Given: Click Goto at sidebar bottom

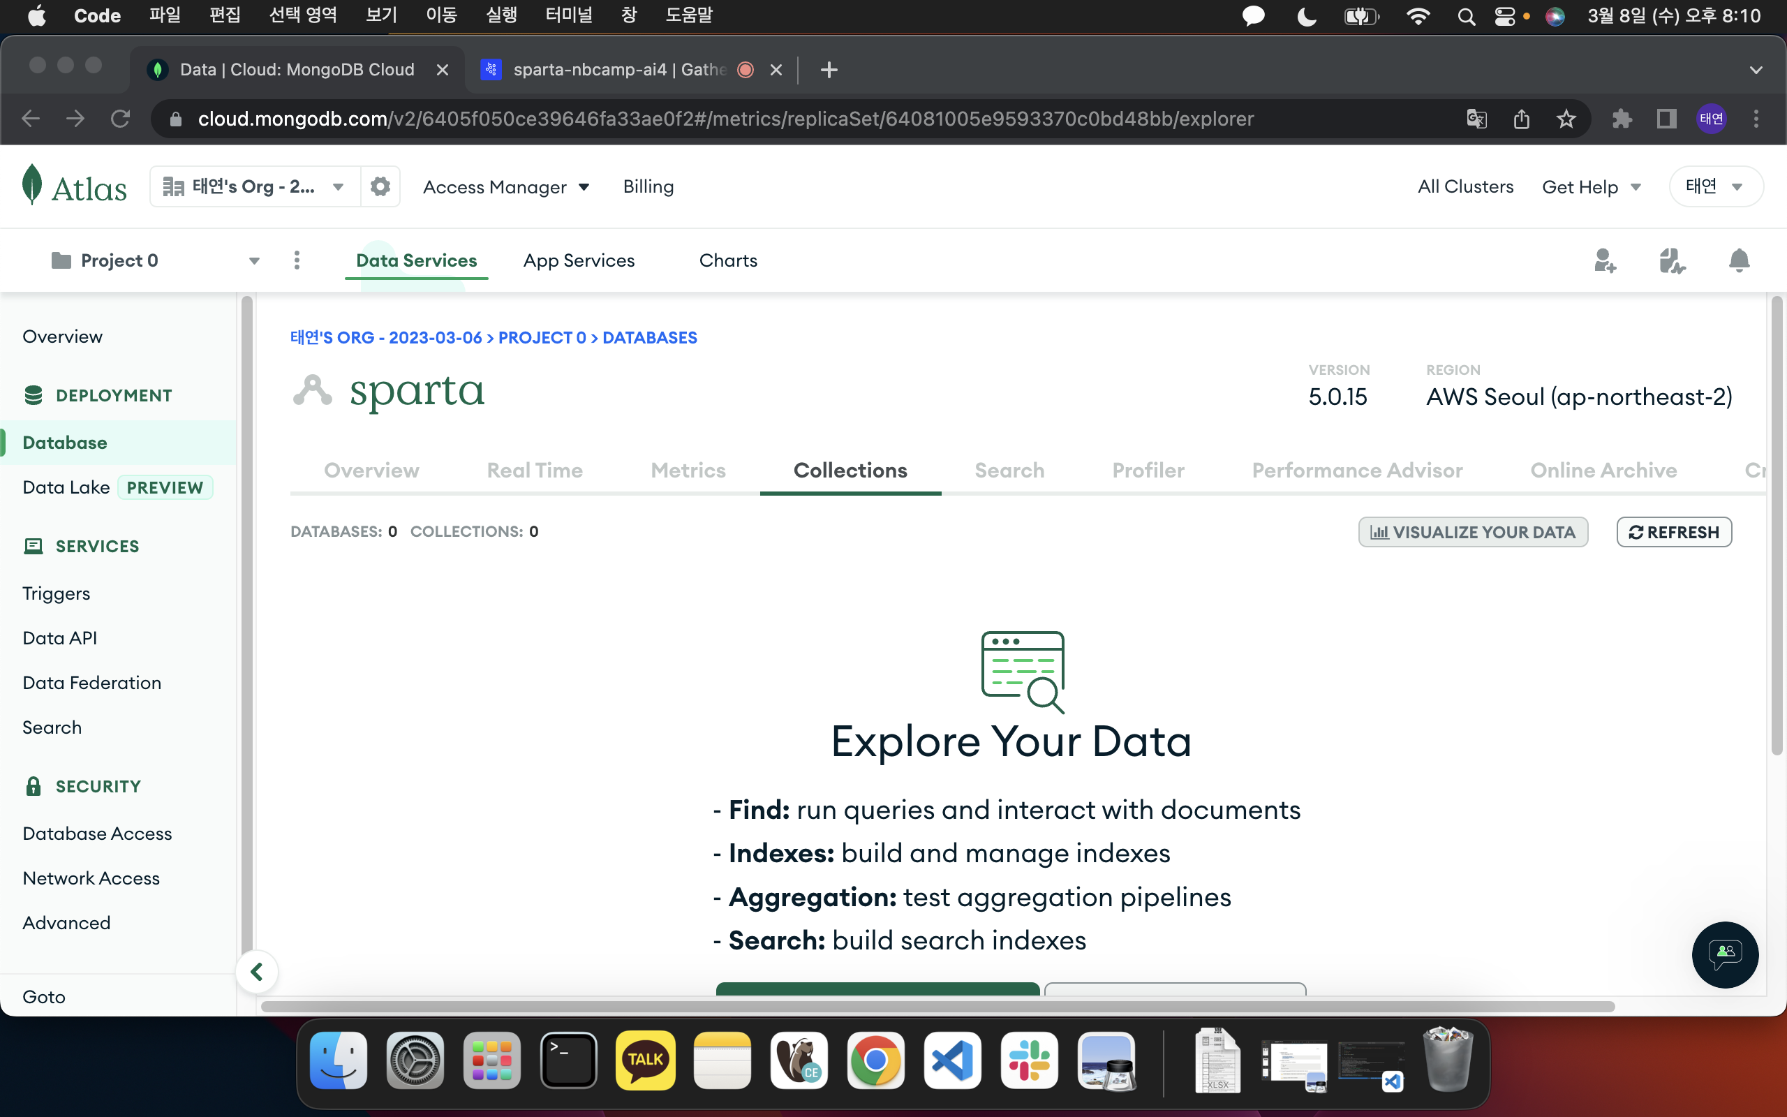Looking at the screenshot, I should (43, 997).
